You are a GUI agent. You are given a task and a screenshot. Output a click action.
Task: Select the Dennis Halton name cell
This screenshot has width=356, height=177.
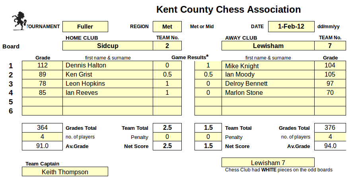tap(108, 65)
